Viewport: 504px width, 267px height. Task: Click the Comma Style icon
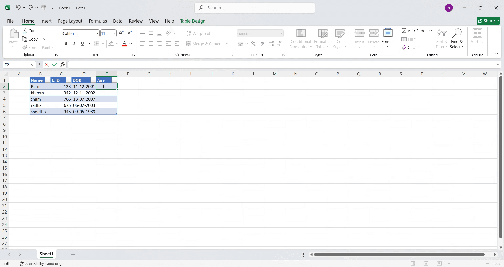click(262, 44)
